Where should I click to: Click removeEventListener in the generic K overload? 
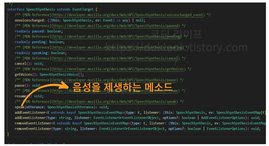click(x=33, y=123)
